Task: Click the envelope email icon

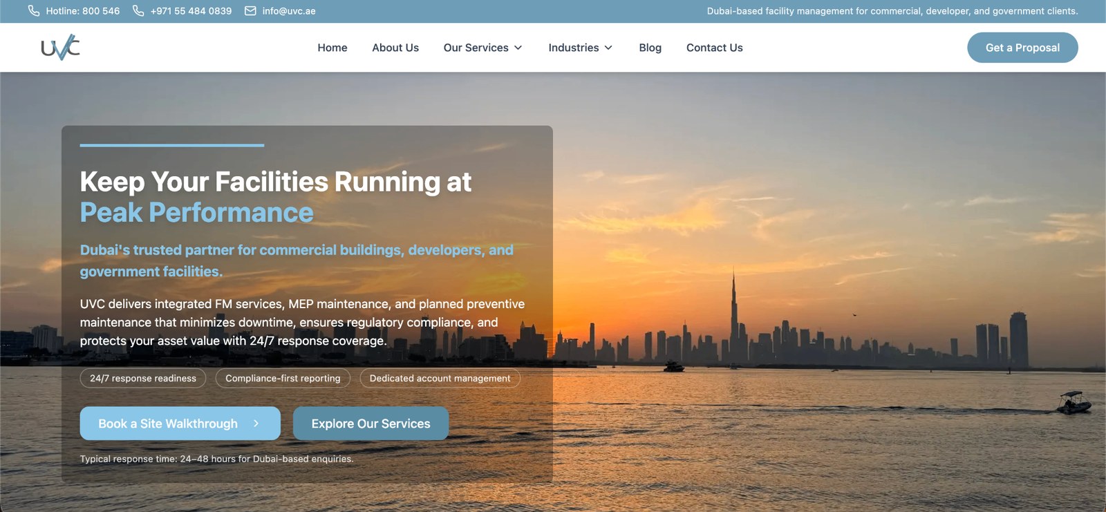Action: [x=250, y=11]
